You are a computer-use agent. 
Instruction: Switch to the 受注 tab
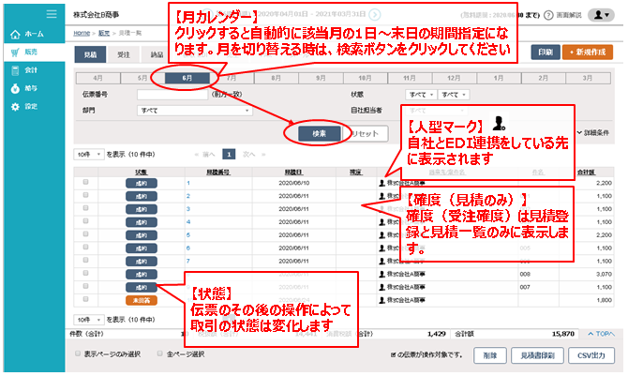tap(124, 54)
